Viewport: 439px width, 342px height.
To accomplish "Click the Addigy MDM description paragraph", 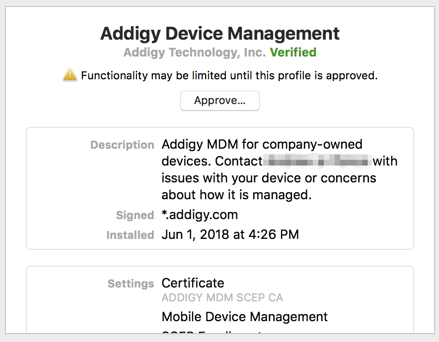I will click(x=280, y=170).
